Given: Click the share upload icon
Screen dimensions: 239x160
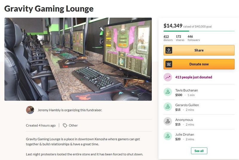Looking at the screenshot, I should [168, 50].
